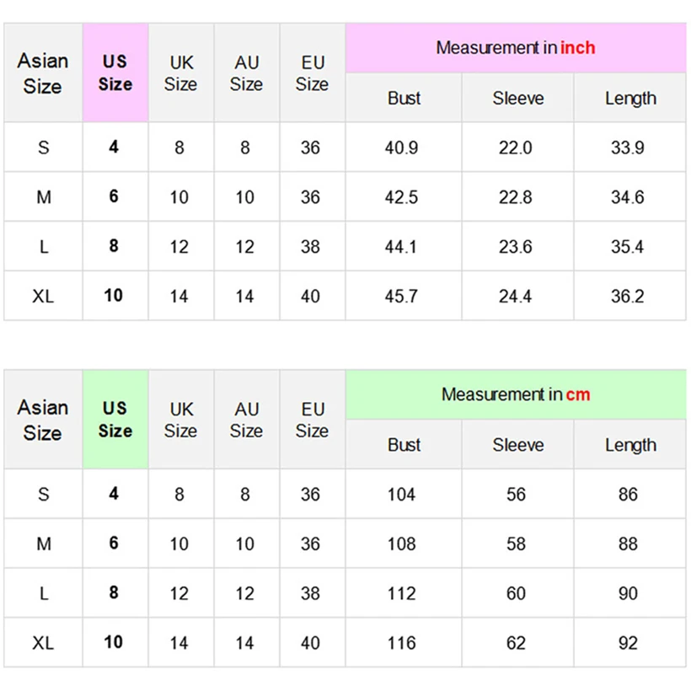Click sleeve value 24.4 in inch table
The image size is (691, 691).
(x=516, y=296)
